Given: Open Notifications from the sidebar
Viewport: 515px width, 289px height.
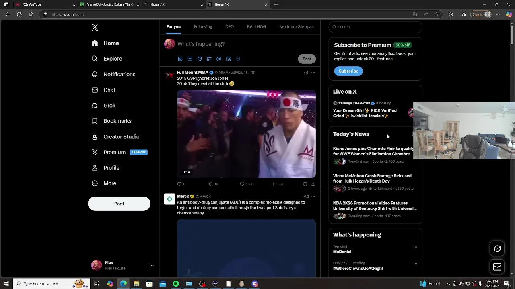Looking at the screenshot, I should pos(113,74).
